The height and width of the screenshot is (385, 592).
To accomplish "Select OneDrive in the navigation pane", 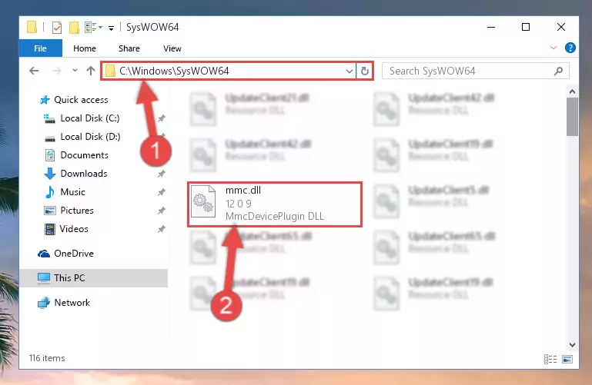I will coord(74,254).
